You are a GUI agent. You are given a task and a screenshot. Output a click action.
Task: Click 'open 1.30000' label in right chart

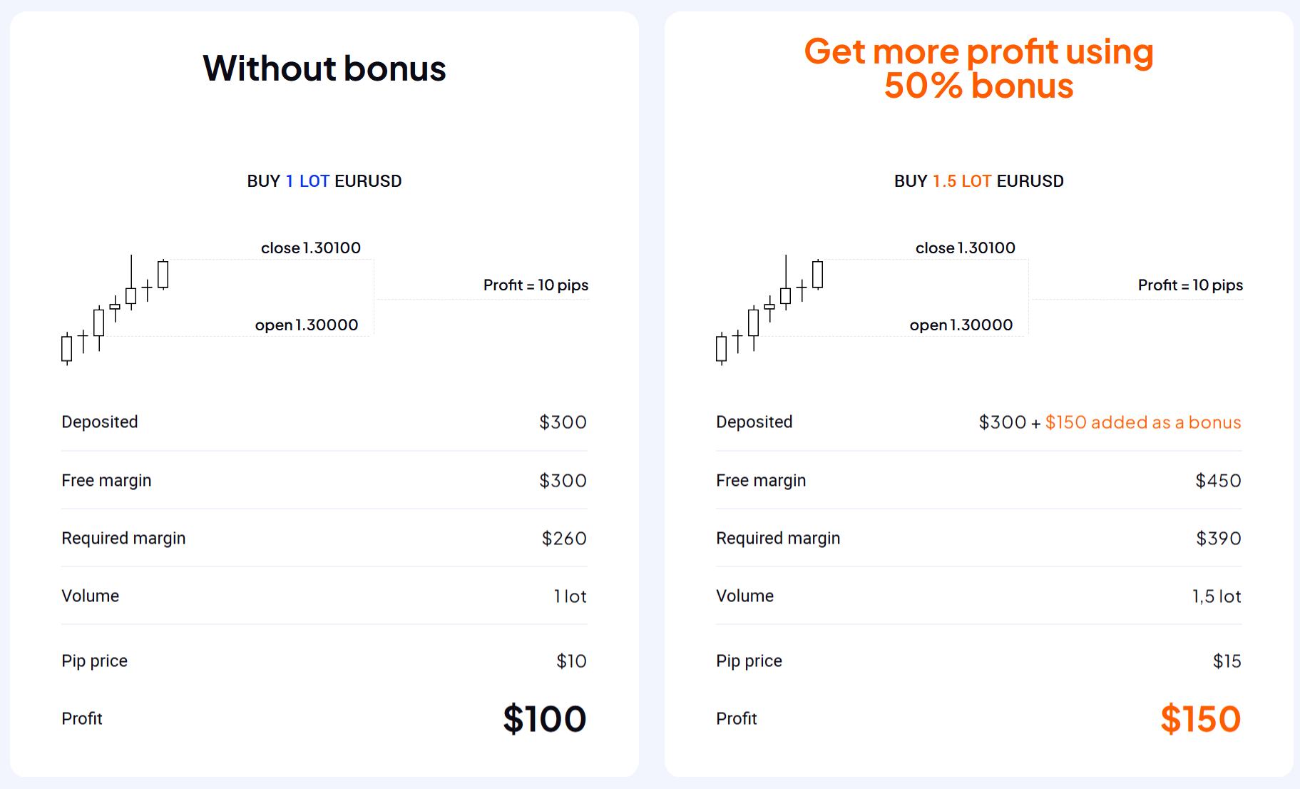[961, 325]
